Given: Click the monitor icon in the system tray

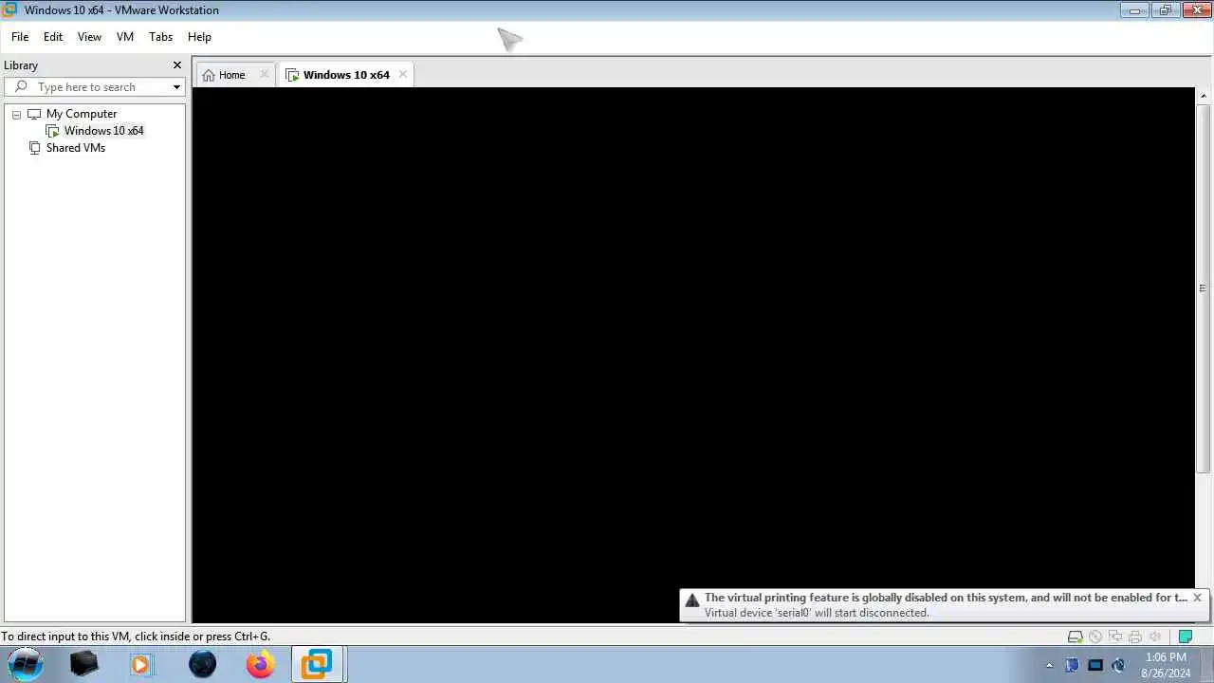Looking at the screenshot, I should coord(1095,665).
